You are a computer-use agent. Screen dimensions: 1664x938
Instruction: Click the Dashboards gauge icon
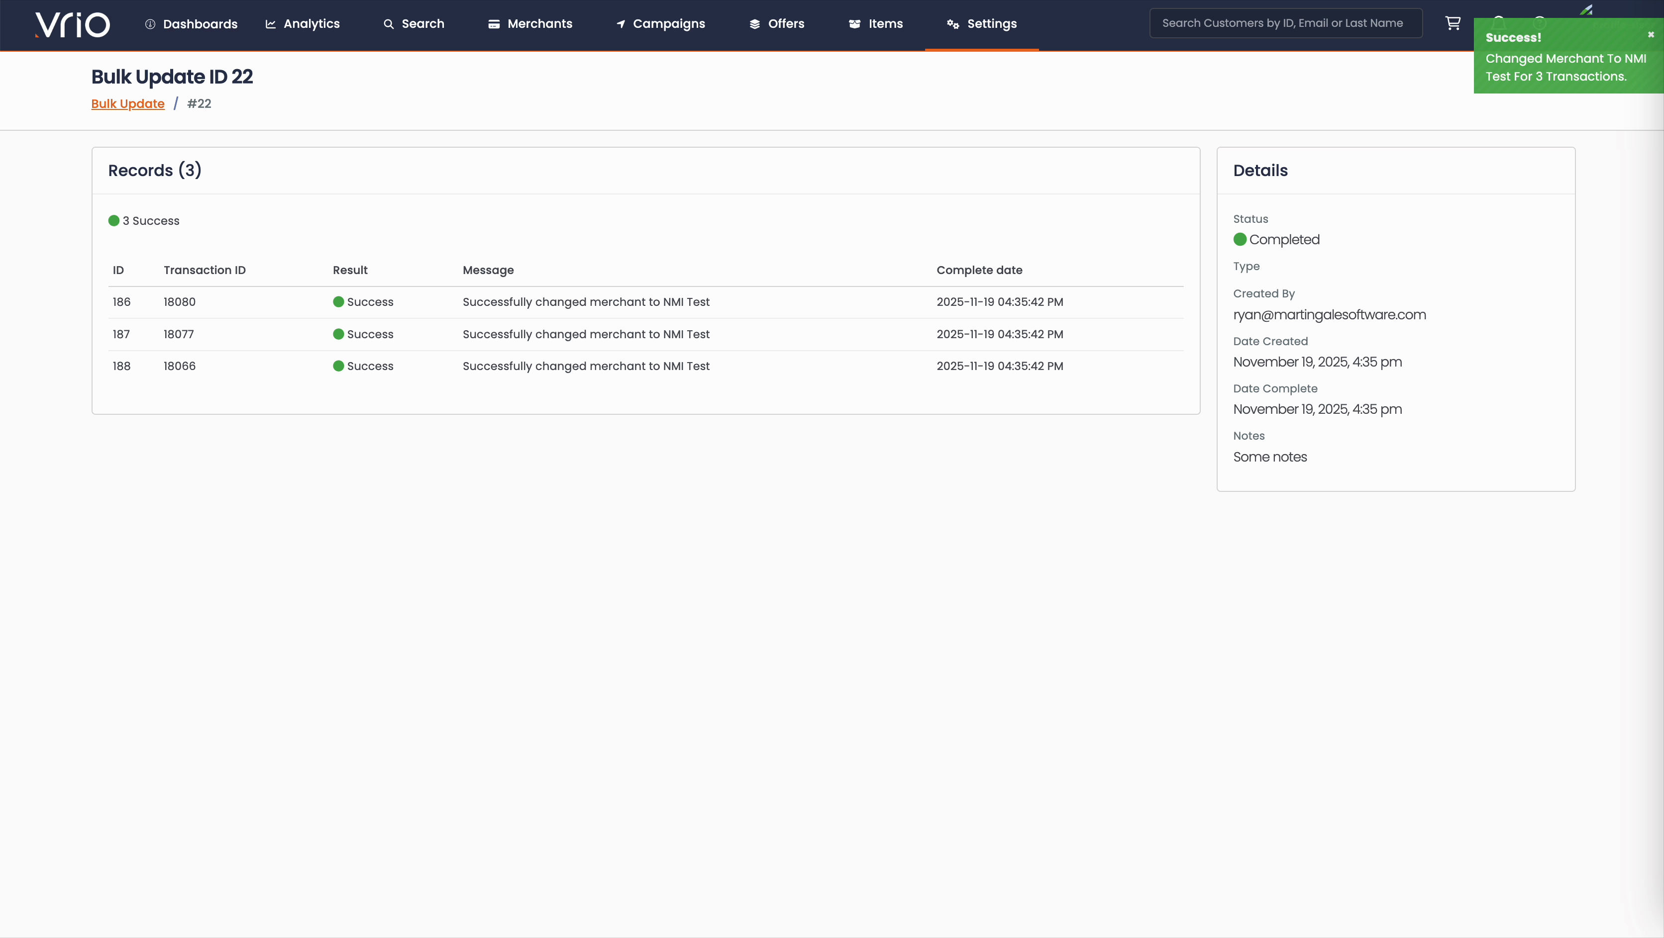150,24
